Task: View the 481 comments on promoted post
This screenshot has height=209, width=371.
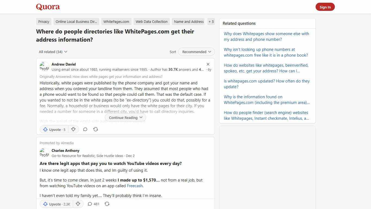Action: click(x=93, y=204)
